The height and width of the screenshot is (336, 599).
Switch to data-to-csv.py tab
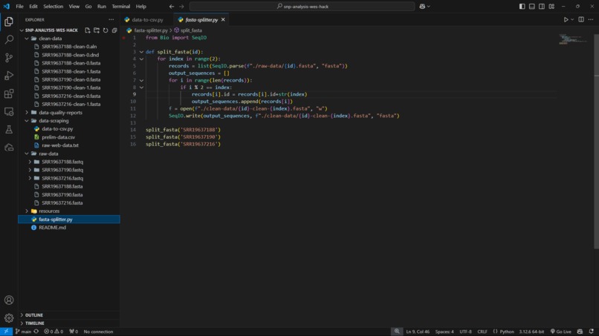tap(147, 19)
